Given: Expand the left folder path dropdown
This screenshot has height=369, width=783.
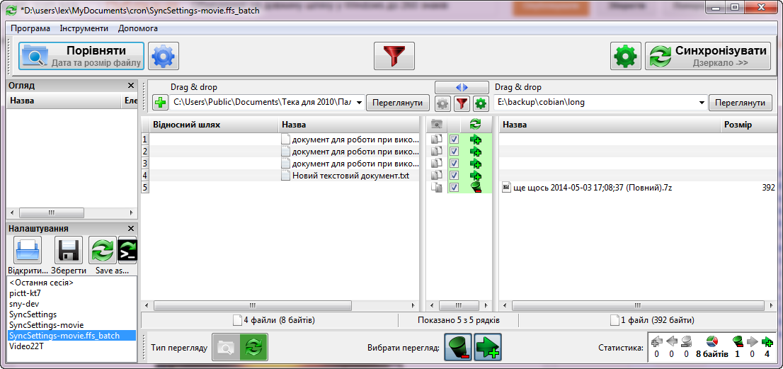Looking at the screenshot, I should point(359,103).
